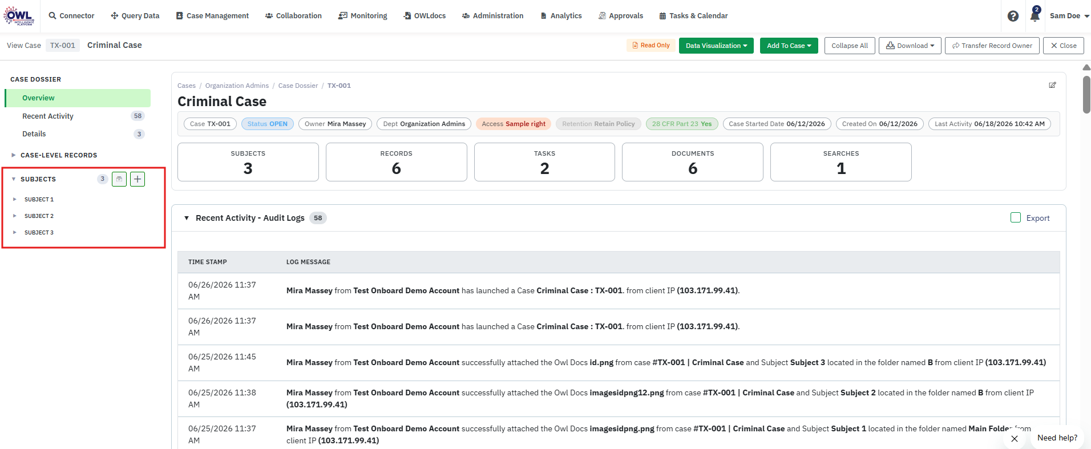Click the LOG MESSAGE column header

[x=308, y=262]
